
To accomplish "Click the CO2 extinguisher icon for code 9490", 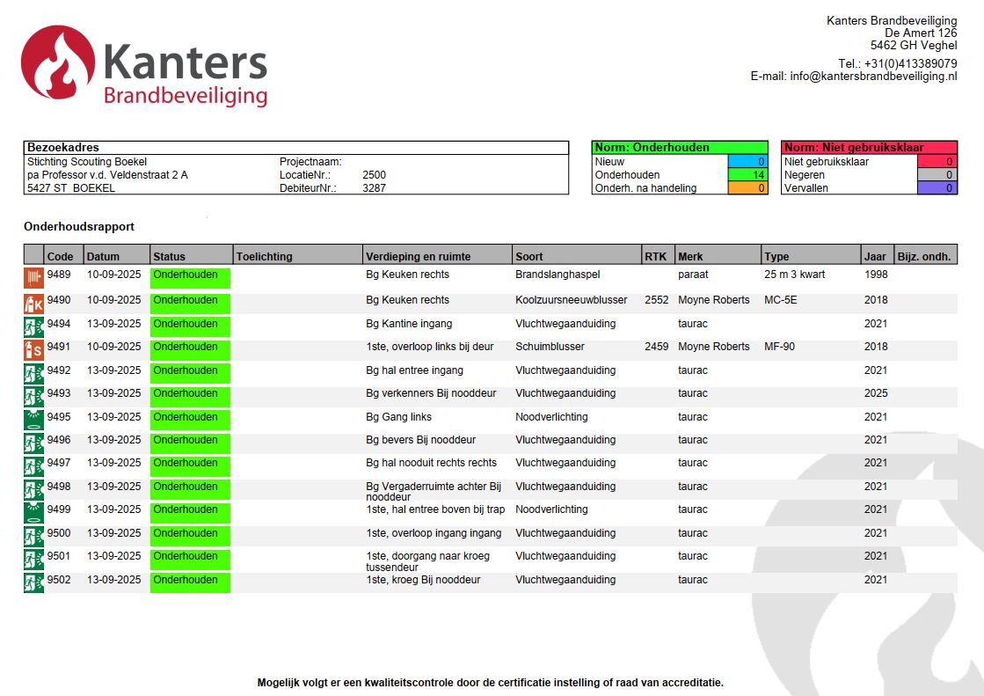I will 33,304.
